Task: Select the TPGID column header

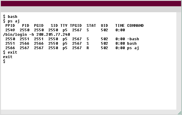Action: coord(76,26)
